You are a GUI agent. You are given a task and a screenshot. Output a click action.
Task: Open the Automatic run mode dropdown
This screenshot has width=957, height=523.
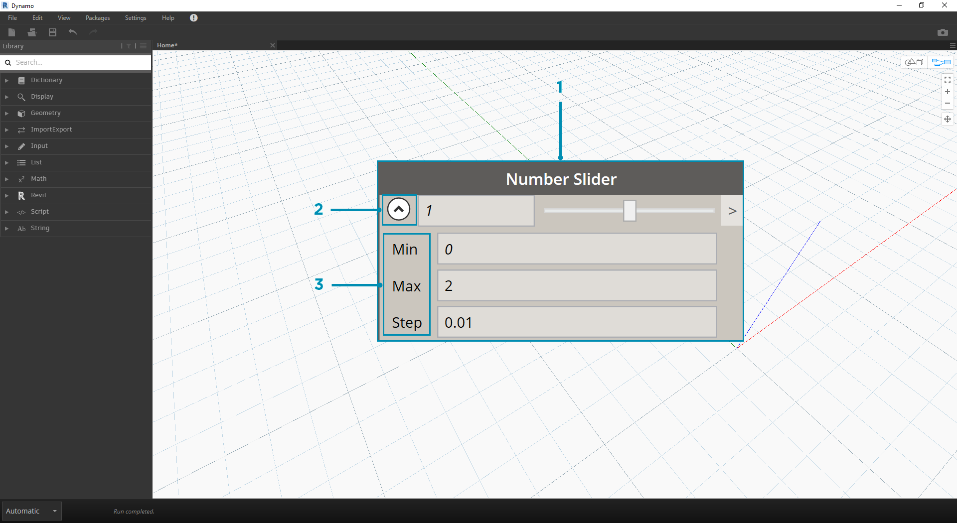31,511
